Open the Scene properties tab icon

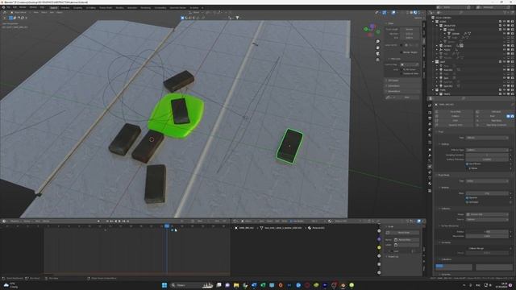pyautogui.click(x=430, y=130)
